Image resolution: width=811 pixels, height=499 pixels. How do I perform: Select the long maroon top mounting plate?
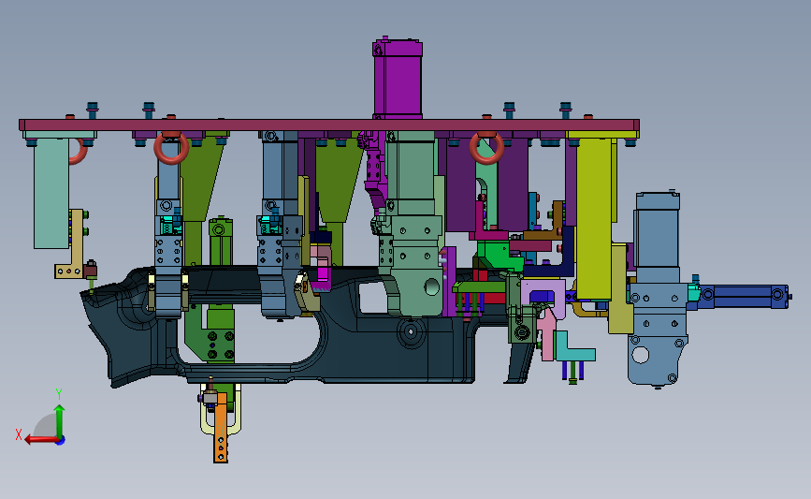pyautogui.click(x=329, y=125)
